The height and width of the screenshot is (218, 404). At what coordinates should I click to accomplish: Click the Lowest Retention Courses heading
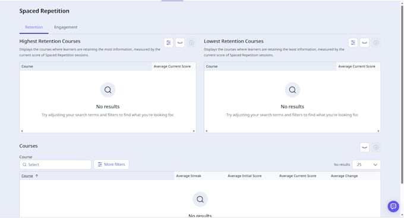233,41
